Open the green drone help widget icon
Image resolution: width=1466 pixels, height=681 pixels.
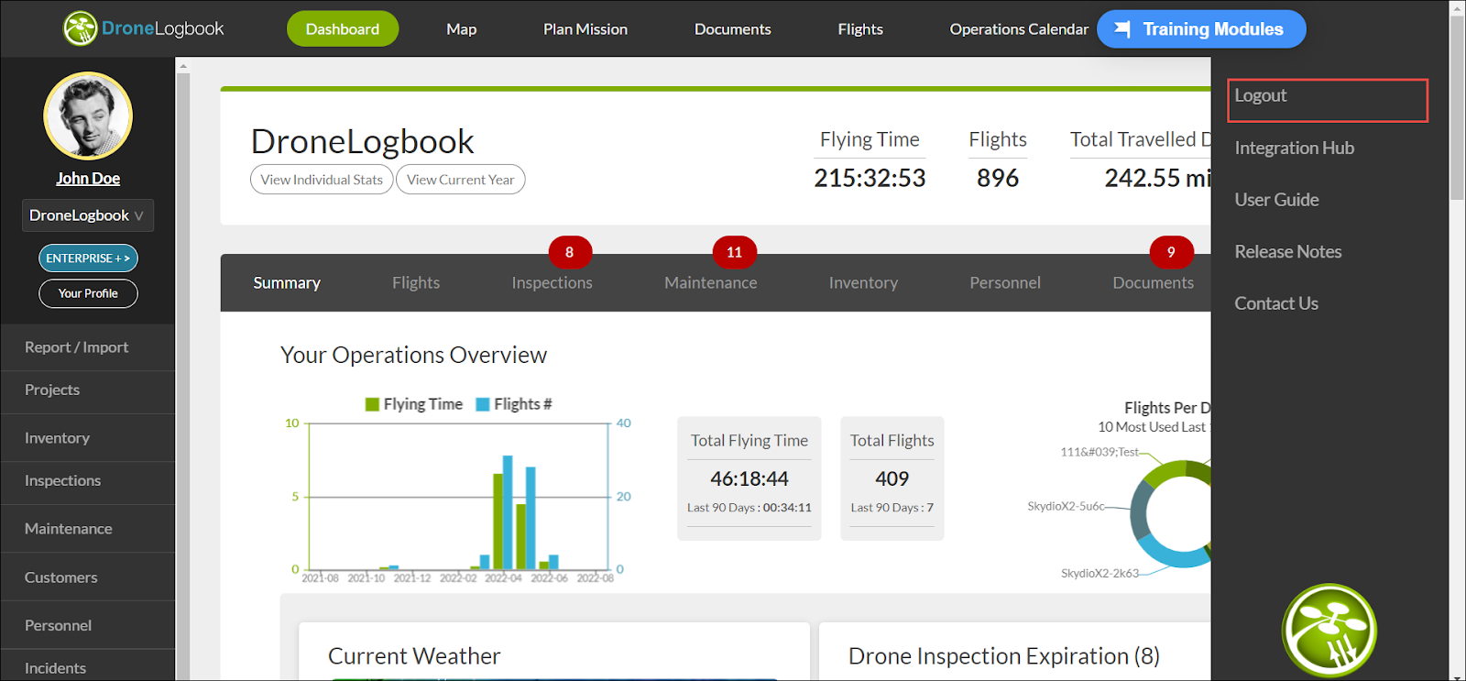pyautogui.click(x=1329, y=630)
